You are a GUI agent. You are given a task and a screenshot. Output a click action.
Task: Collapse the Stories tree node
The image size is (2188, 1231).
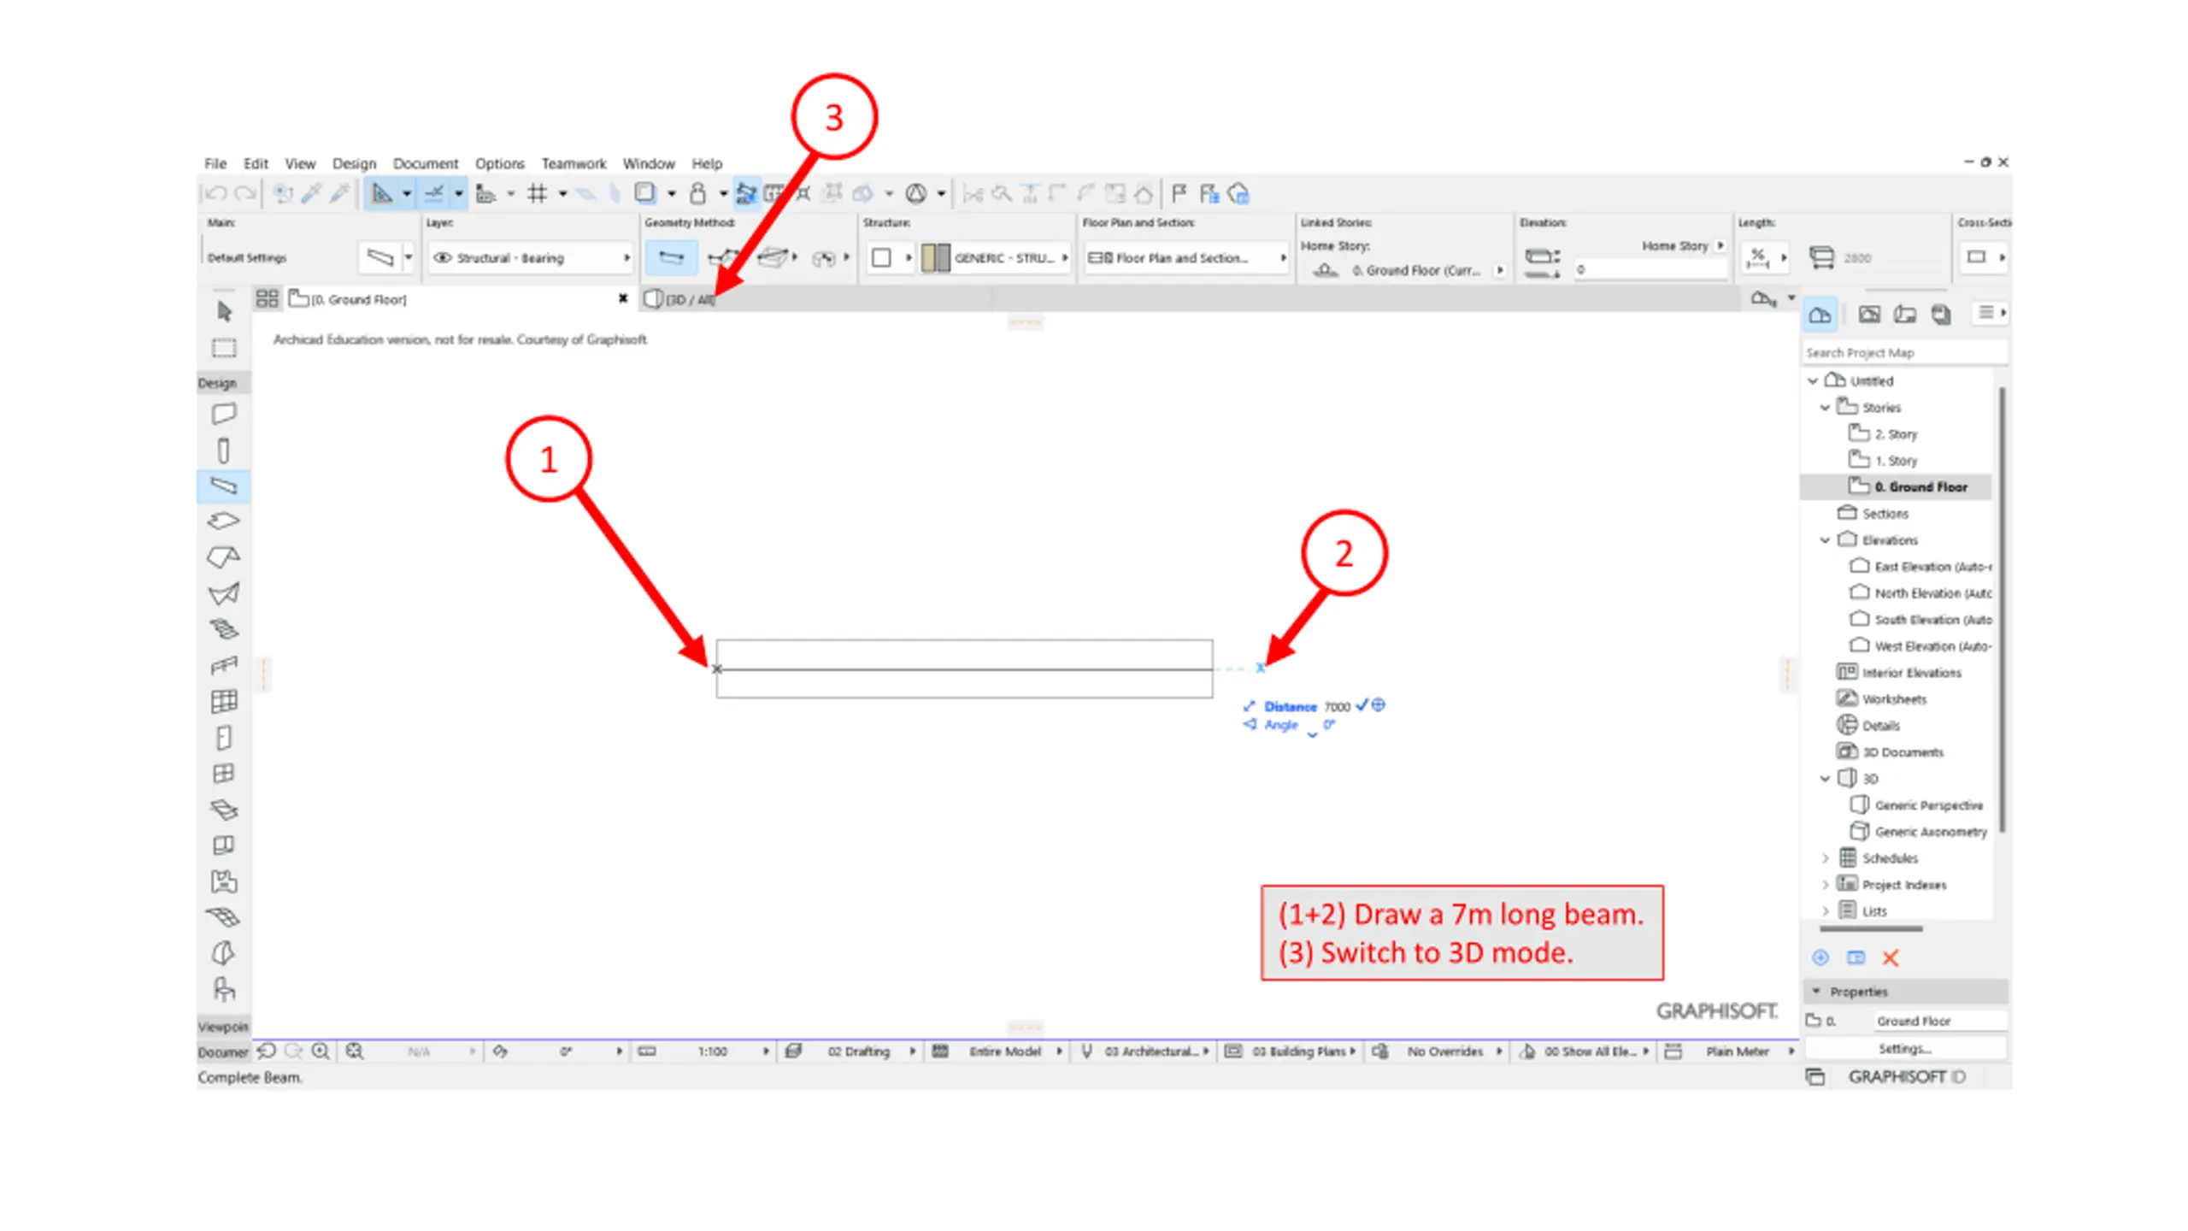(1825, 408)
